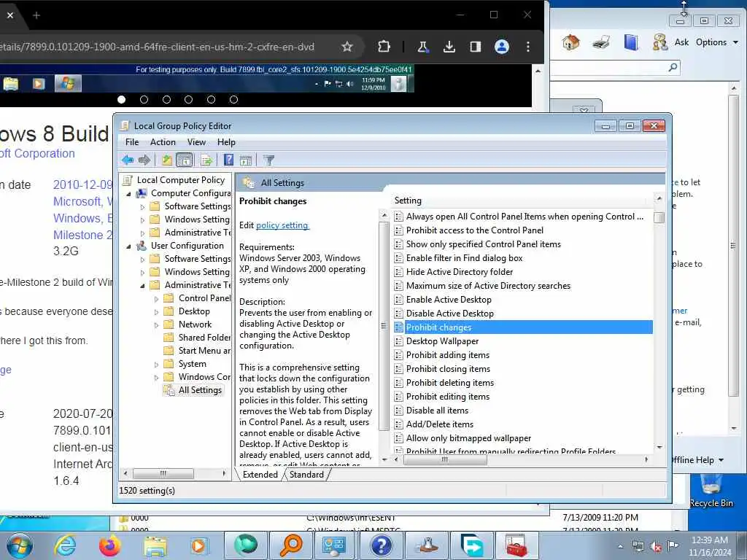The width and height of the screenshot is (747, 560).
Task: Select Allow only bitmapped wallpaper setting
Action: click(468, 438)
